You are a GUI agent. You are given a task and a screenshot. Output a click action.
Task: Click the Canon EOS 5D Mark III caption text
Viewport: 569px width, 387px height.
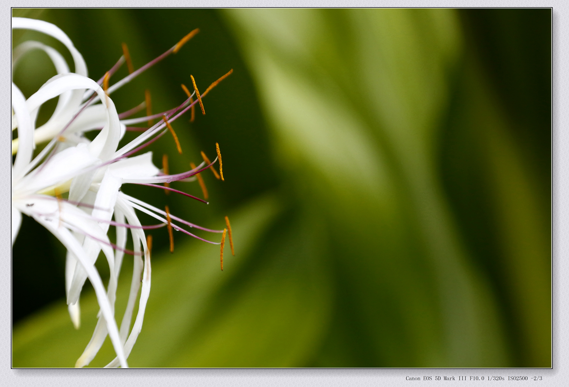[474, 378]
